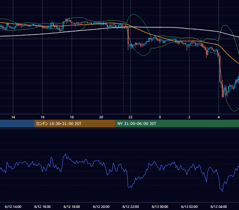Click the 6/12 20:00 date label
The width and height of the screenshot is (239, 210).
click(101, 206)
